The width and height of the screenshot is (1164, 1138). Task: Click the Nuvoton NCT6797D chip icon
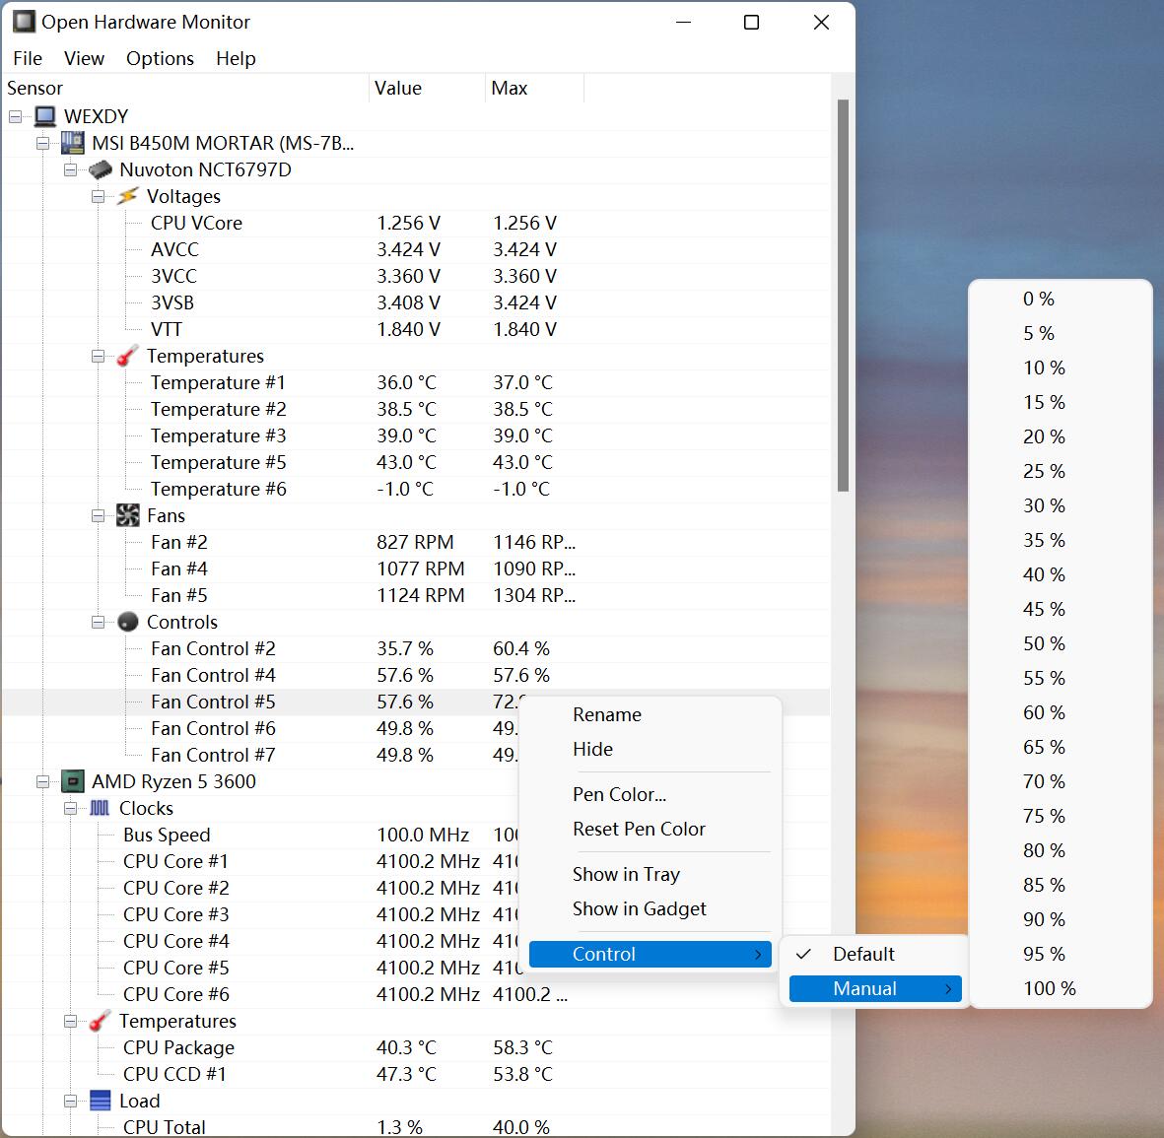click(x=101, y=169)
